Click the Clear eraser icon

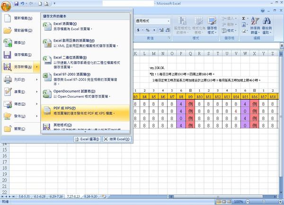coord(244,31)
